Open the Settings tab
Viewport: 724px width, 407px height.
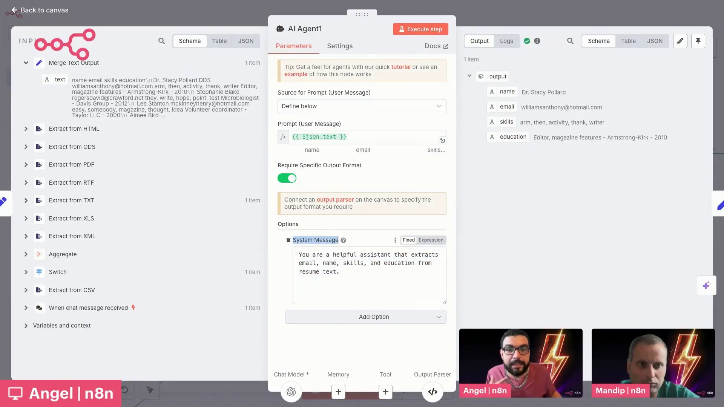pos(339,46)
